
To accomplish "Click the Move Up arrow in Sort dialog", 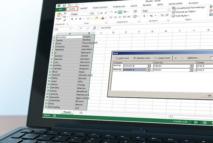I will point(176,58).
